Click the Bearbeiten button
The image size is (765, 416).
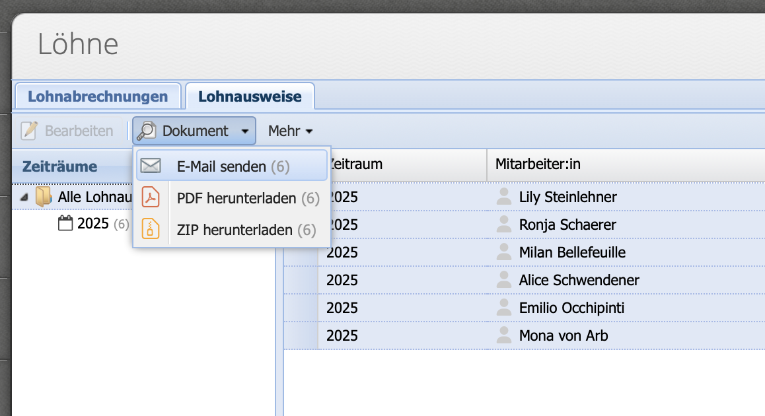tap(68, 130)
